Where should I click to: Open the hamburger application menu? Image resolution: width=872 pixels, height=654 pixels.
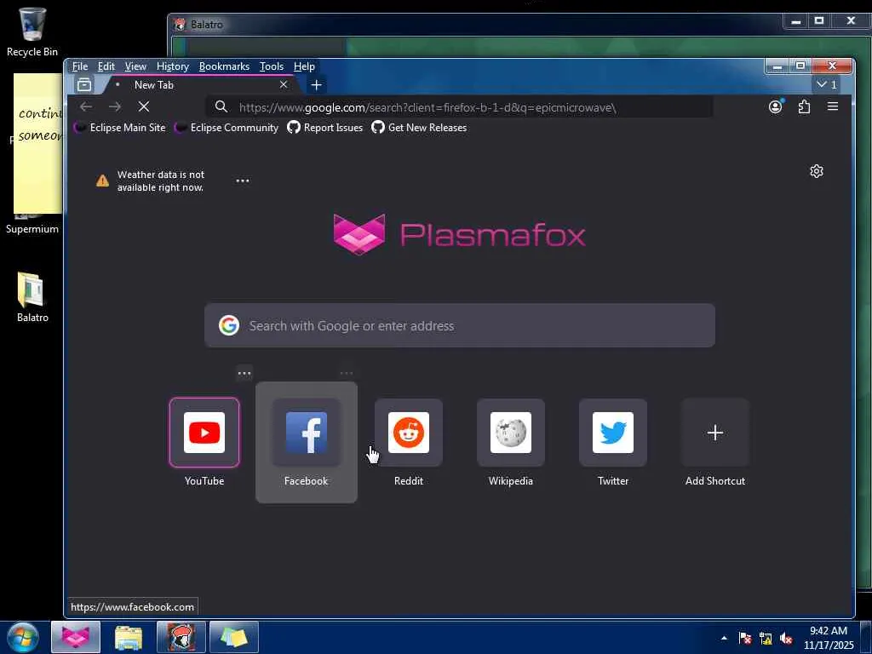833,106
